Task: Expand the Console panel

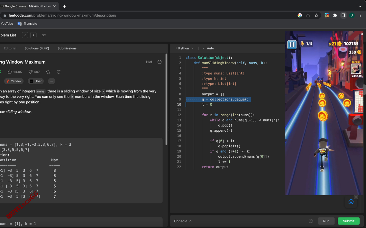Action: click(x=183, y=221)
